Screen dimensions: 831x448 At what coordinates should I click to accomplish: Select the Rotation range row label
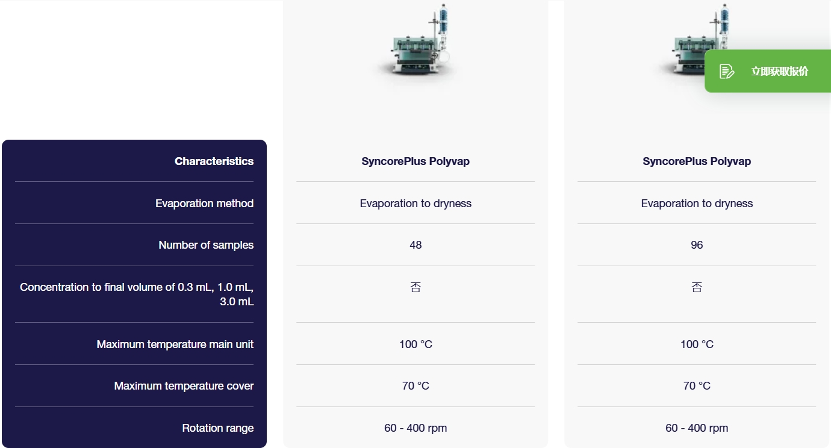pos(217,428)
